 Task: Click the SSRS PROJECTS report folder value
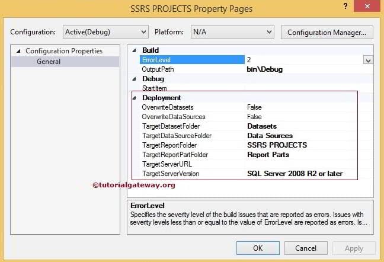click(x=277, y=145)
